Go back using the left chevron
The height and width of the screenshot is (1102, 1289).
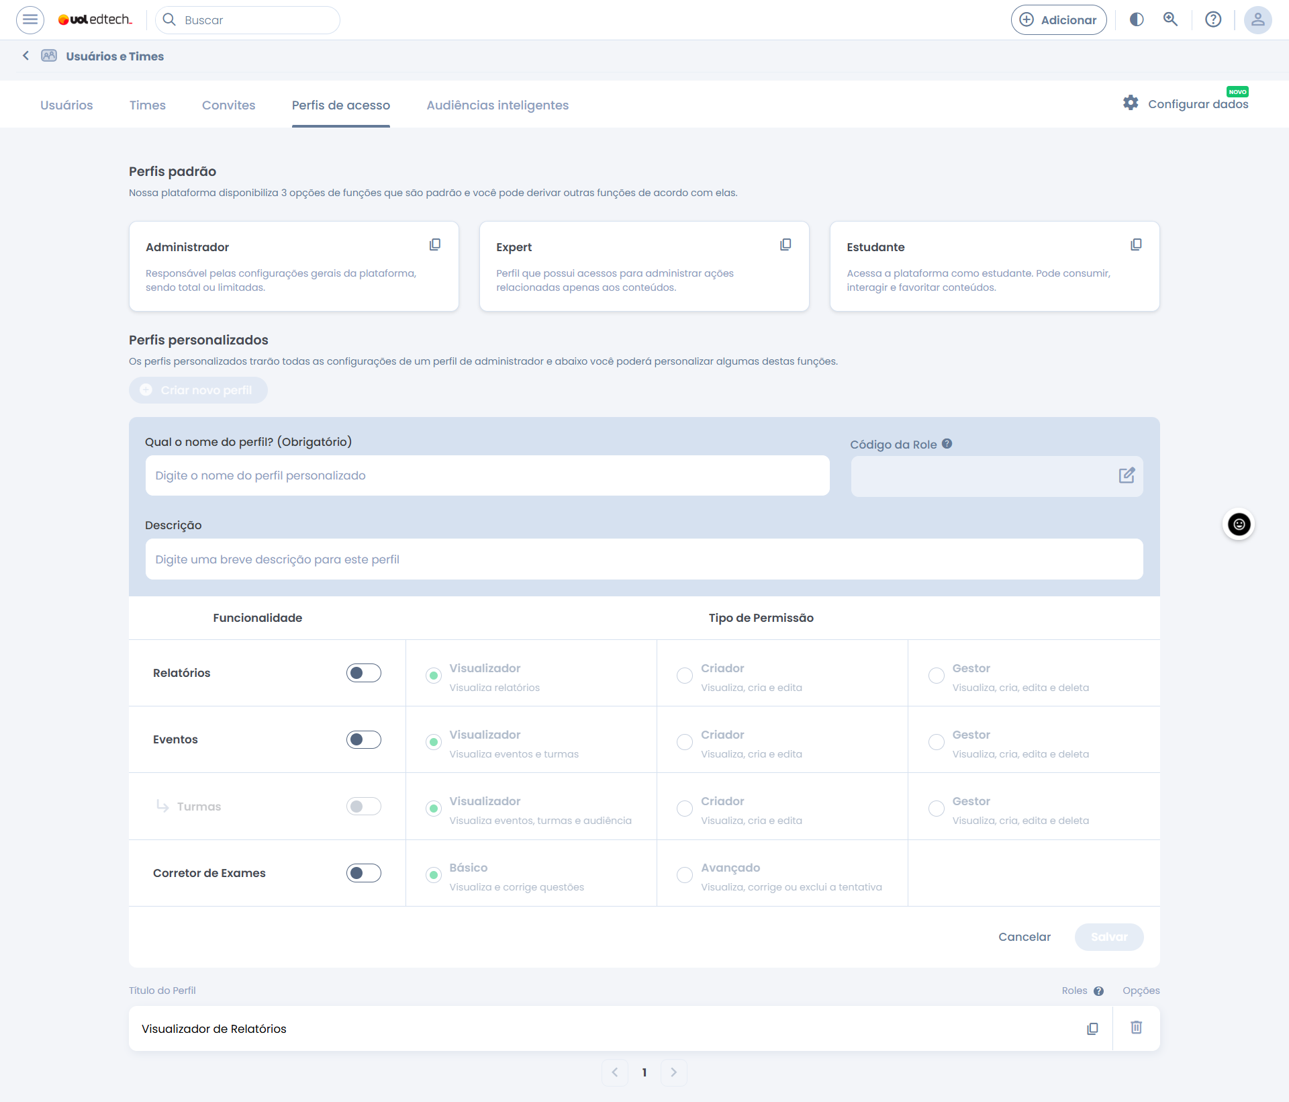tap(26, 56)
